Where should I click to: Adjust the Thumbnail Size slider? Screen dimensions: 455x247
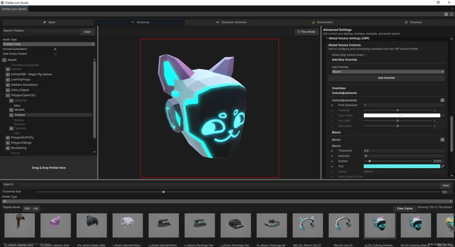238,192
